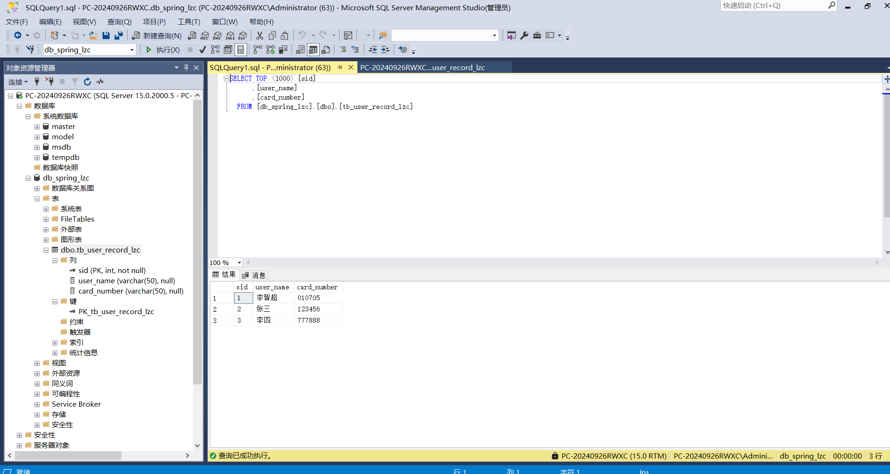Pin the SQLQuery1.sql tab
This screenshot has width=890, height=474.
tap(340, 67)
